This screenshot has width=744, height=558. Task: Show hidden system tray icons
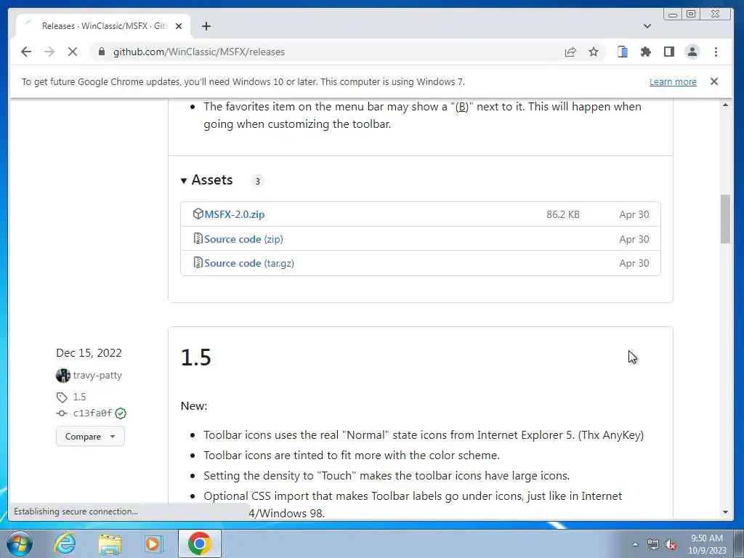point(635,544)
